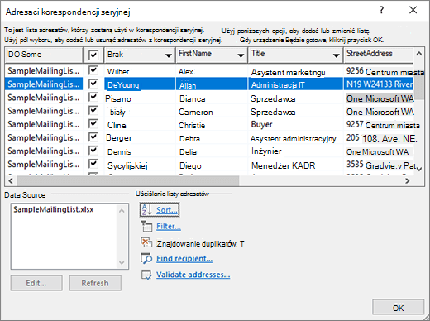Select the Inżynier title cell
430x321 pixels.
pyautogui.click(x=295, y=151)
